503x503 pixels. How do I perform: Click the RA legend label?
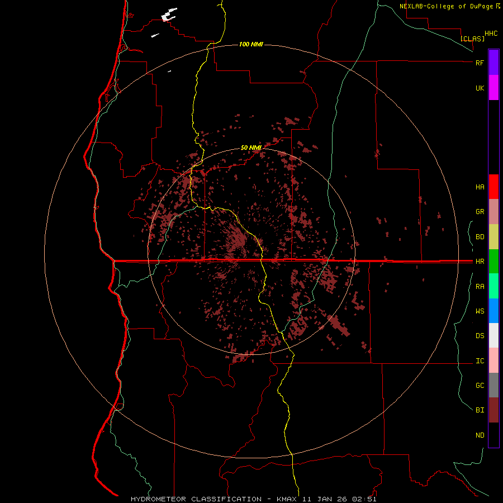click(x=480, y=287)
